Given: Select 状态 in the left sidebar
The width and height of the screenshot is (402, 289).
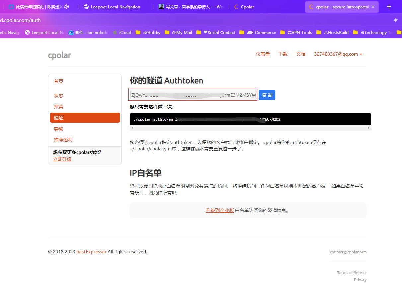Looking at the screenshot, I should (x=59, y=96).
